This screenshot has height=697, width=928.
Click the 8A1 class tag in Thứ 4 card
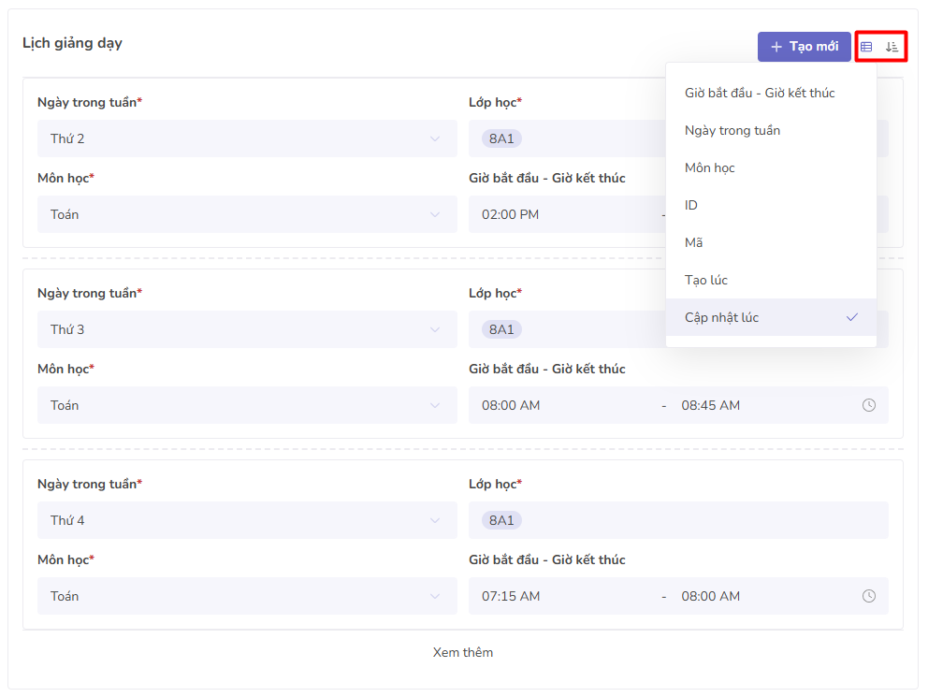(501, 520)
